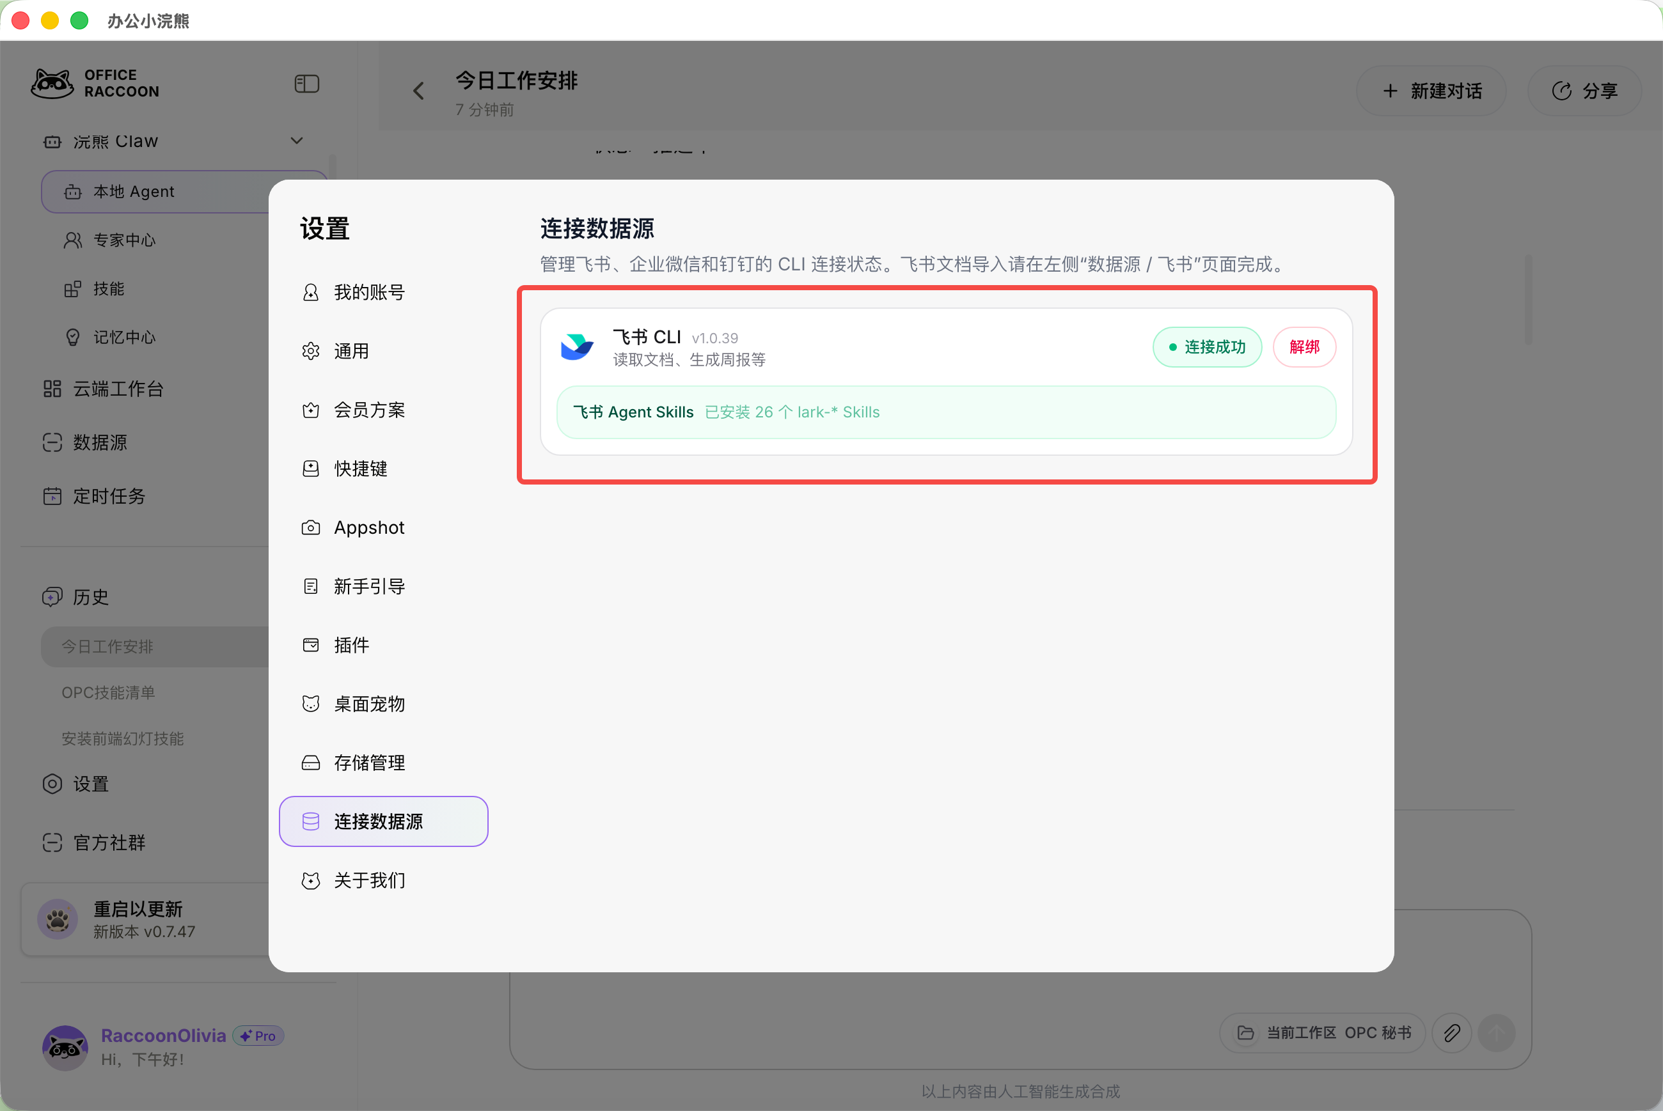Go back with the left arrow

pos(418,91)
